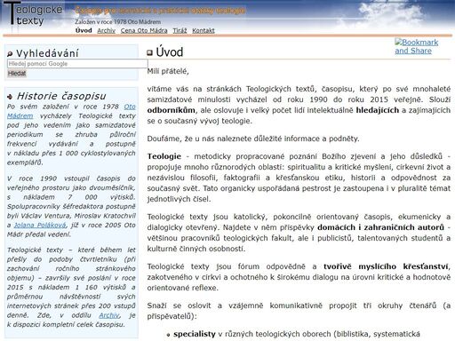The height and width of the screenshot is (341, 455).
Task: Click the icon beside Historie časopisu heading
Action: point(10,97)
